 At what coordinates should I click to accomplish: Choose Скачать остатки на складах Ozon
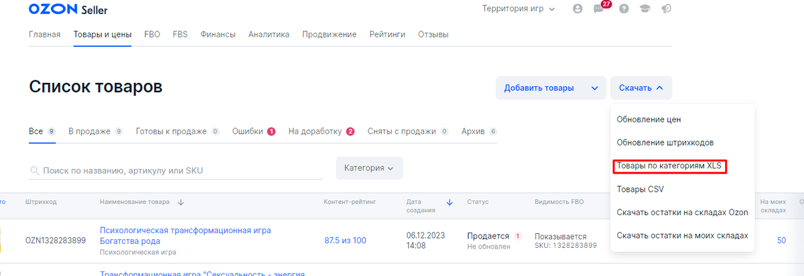pyautogui.click(x=682, y=213)
